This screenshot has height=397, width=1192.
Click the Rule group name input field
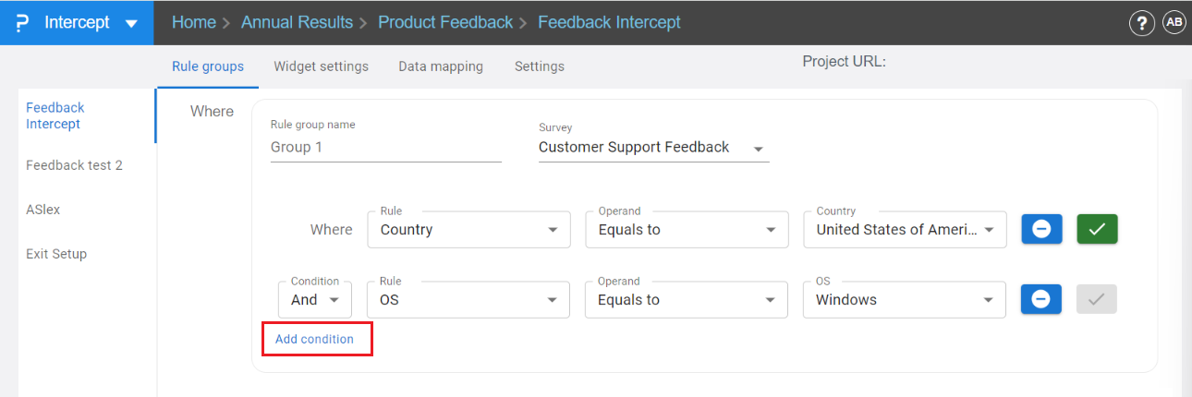coord(386,147)
